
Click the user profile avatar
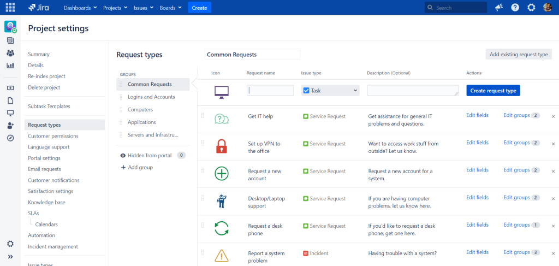pos(548,8)
